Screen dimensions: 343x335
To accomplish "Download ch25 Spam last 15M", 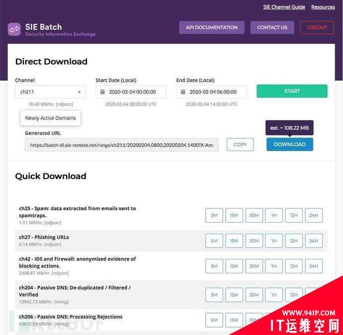I will [x=234, y=215].
